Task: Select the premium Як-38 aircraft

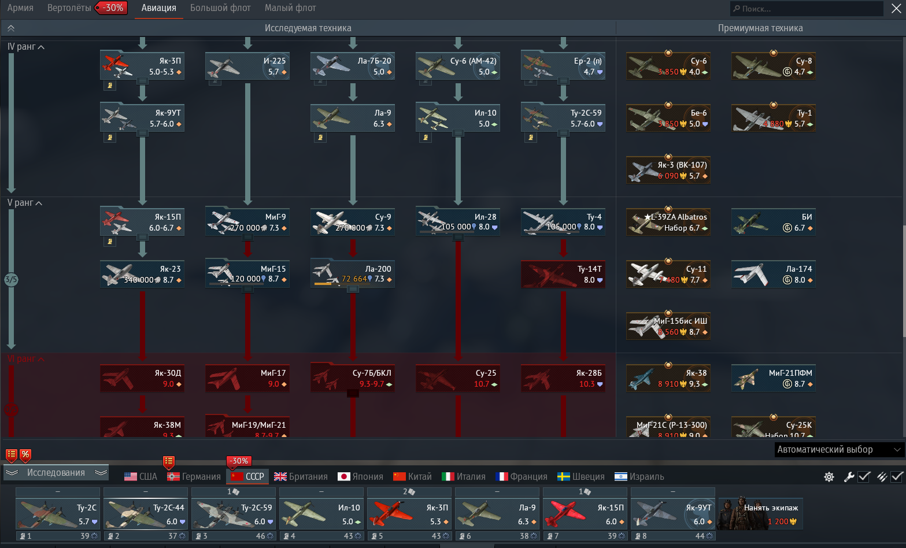Action: [x=668, y=378]
